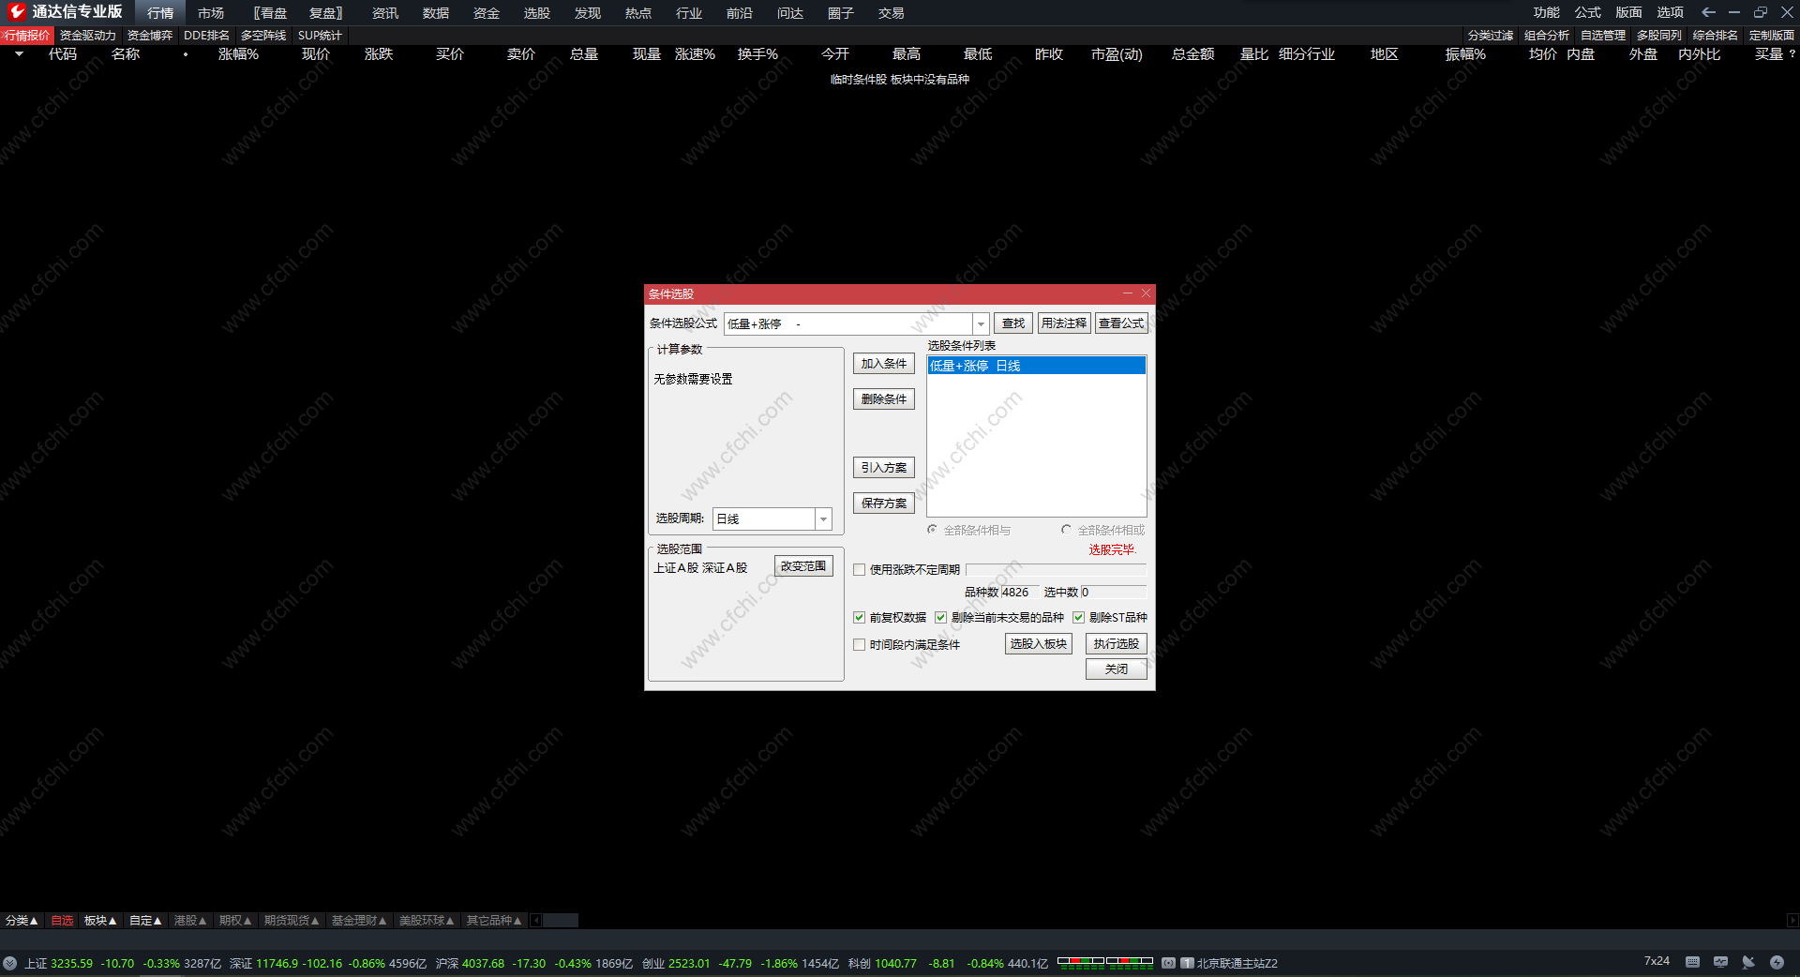Click the monitor icon in the status bar
Image resolution: width=1800 pixels, height=977 pixels.
1720,962
